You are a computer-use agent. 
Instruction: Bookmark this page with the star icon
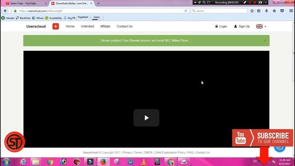[252, 11]
